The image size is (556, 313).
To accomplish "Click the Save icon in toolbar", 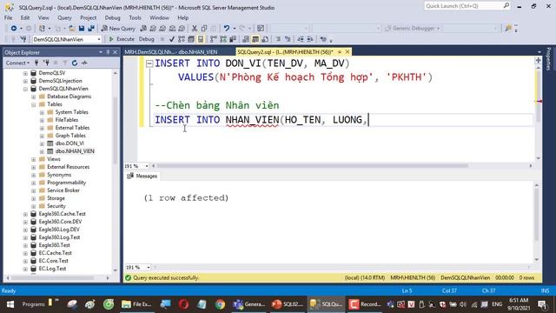I will (x=82, y=29).
